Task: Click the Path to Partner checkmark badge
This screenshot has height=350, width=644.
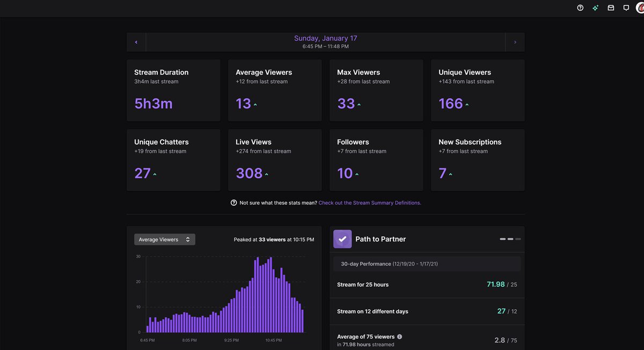Action: click(342, 239)
